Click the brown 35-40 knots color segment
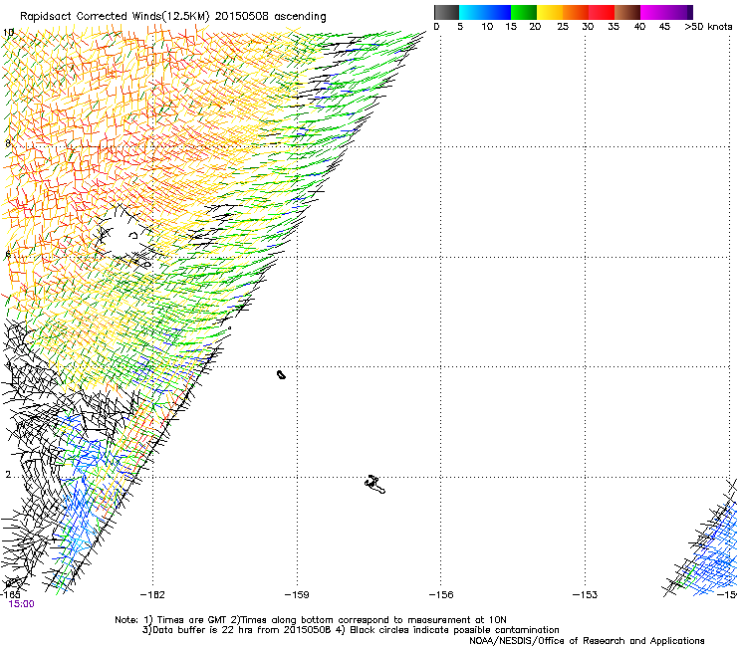This screenshot has height=647, width=737. (627, 12)
